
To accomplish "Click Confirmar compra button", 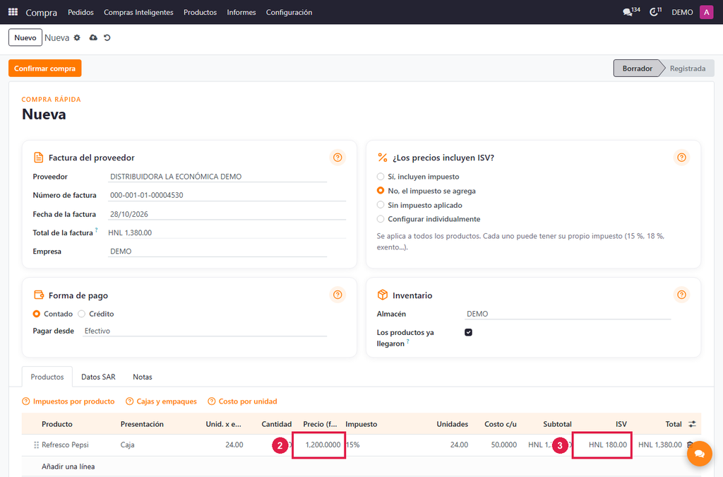I will point(44,69).
